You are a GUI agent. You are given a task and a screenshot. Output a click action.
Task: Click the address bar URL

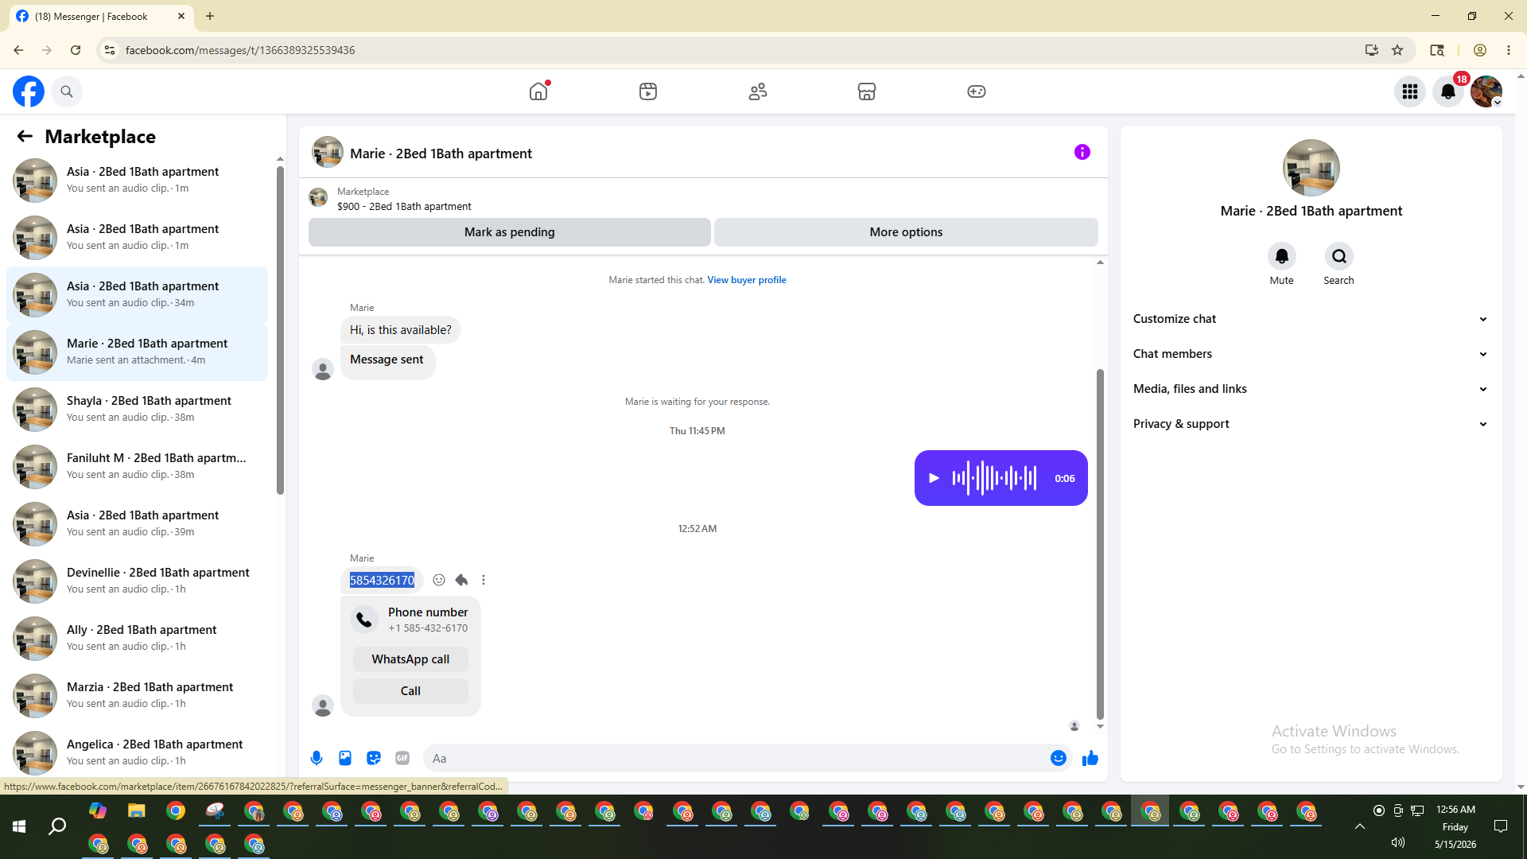[x=240, y=50]
